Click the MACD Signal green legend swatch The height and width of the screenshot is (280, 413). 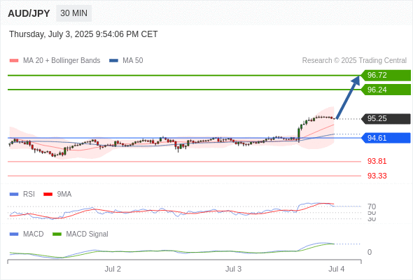(x=57, y=234)
